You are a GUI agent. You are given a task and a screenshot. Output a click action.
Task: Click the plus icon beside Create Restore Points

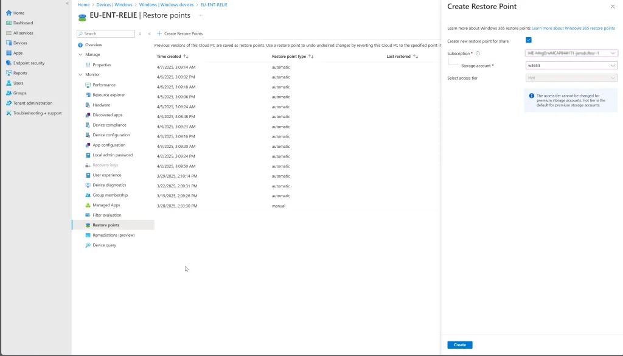point(159,33)
